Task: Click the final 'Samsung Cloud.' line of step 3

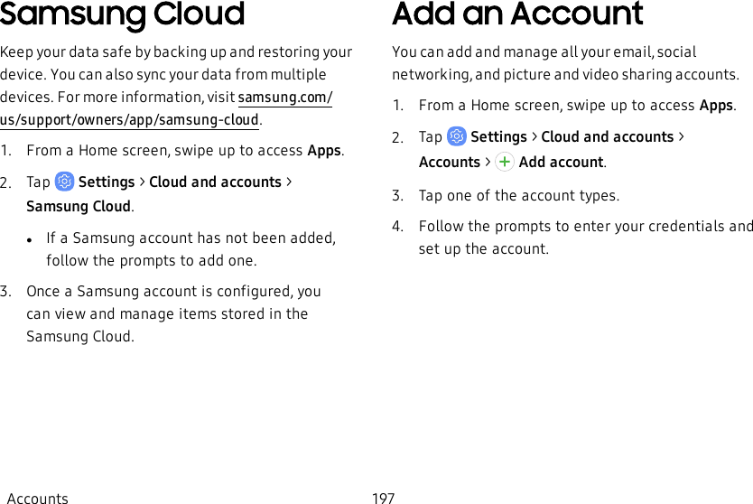Action: coord(80,336)
